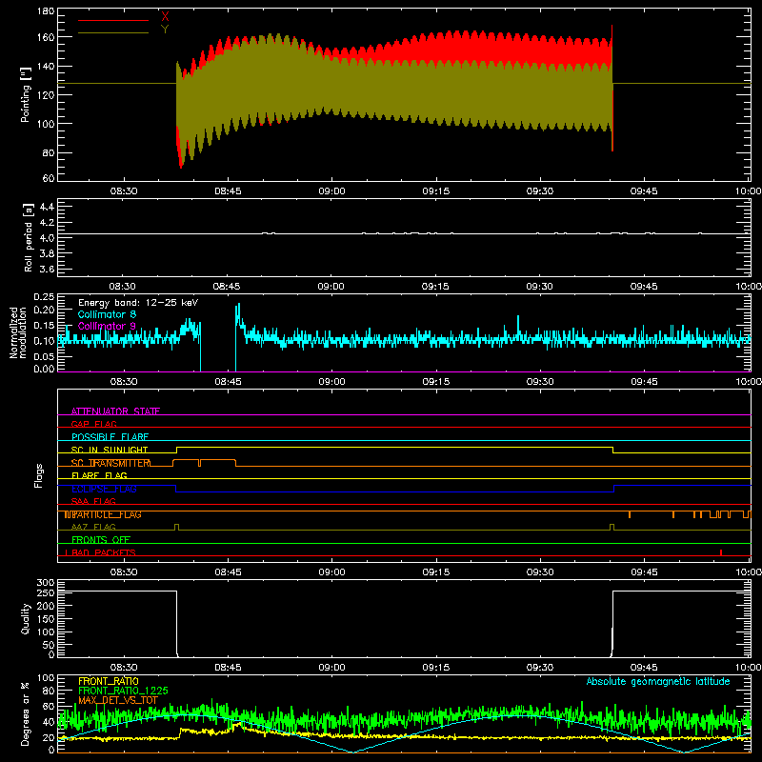Click the FLARE_FLAG label
762x762 pixels.
tap(99, 475)
